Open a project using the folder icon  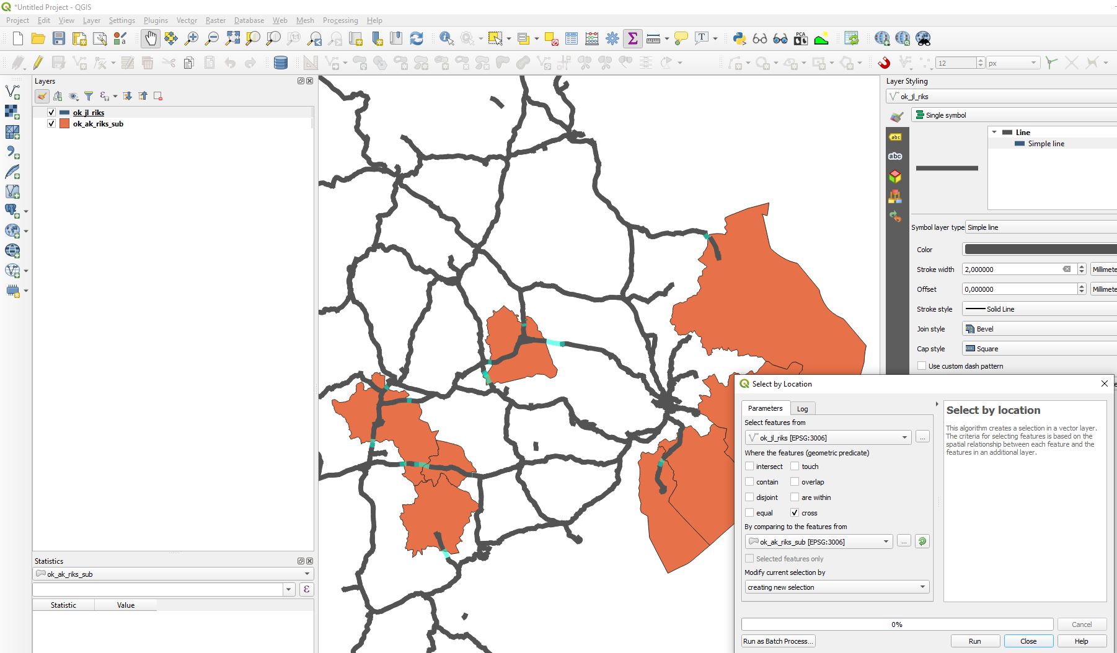[x=38, y=38]
